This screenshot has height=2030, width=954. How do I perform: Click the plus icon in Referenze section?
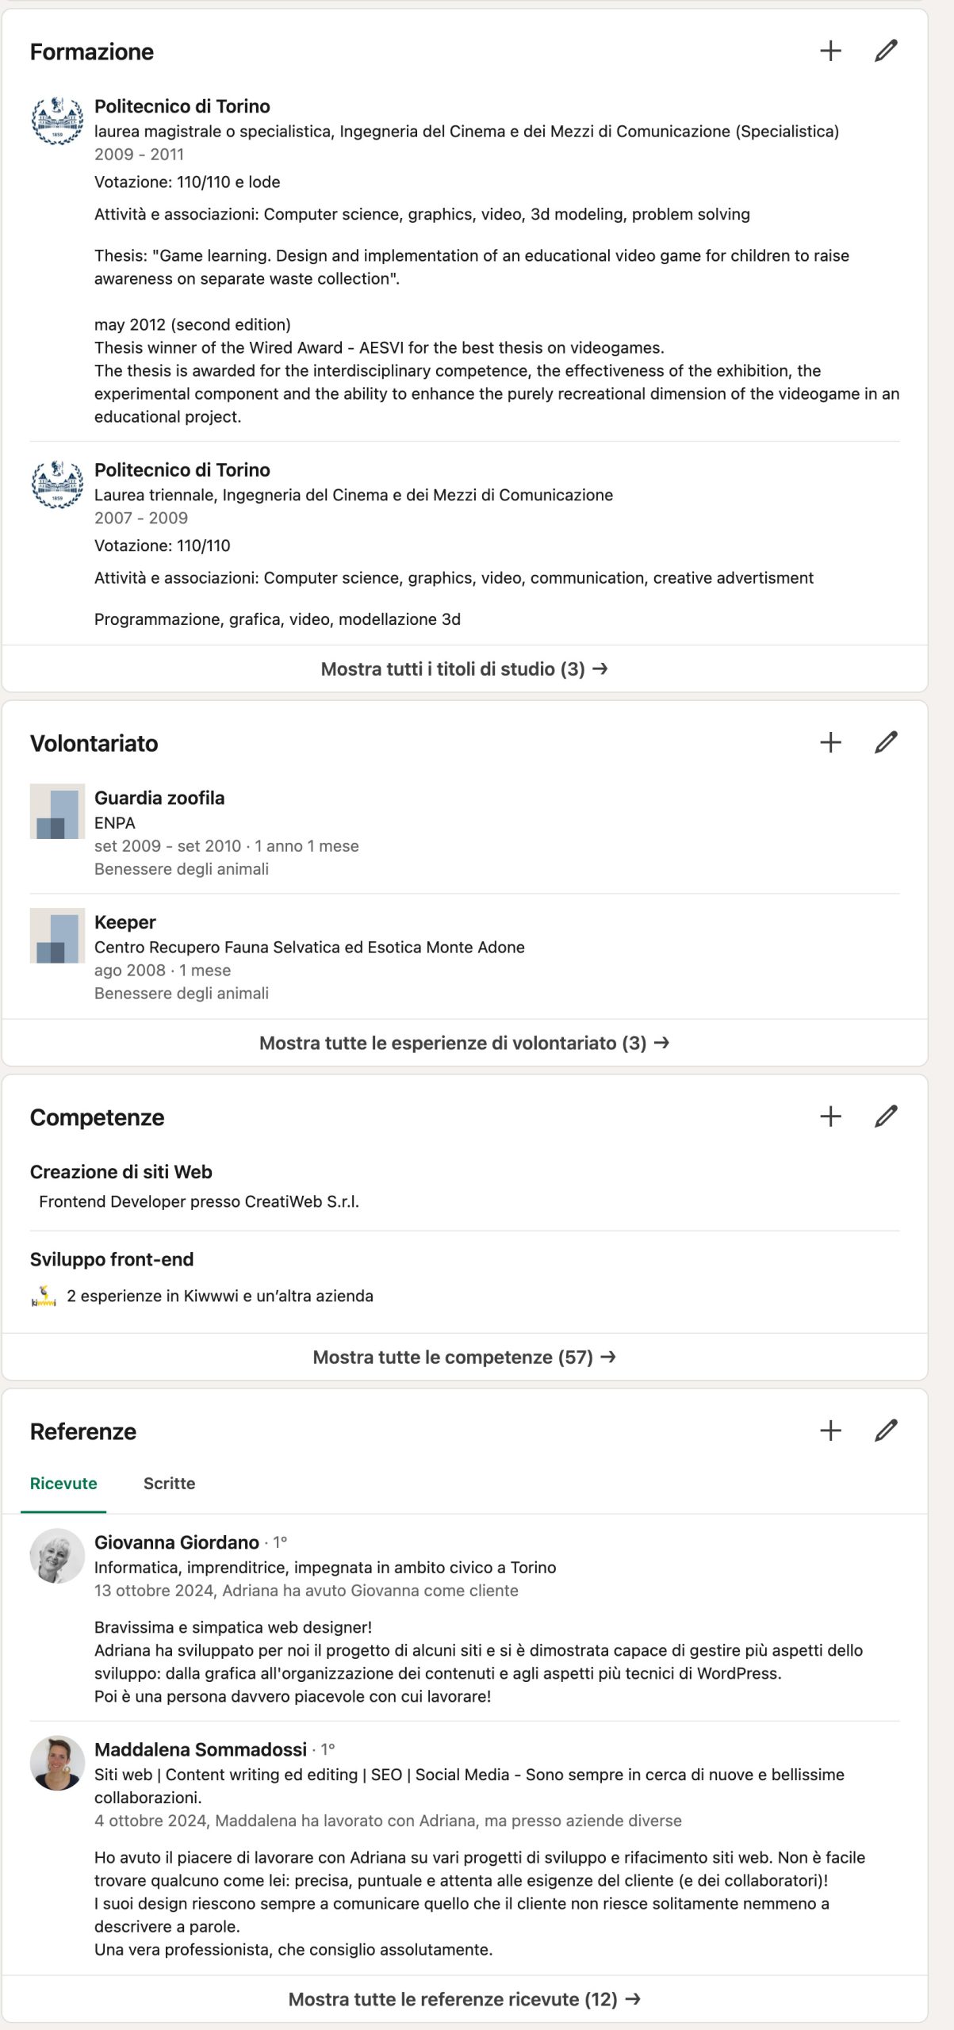coord(830,1431)
